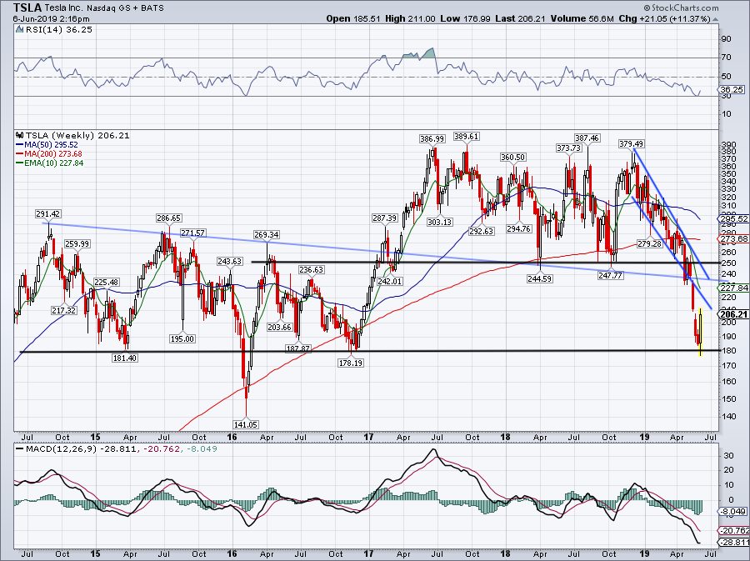Click the 181.40 low price label
Viewport: 750px width, 561px height.
click(124, 358)
